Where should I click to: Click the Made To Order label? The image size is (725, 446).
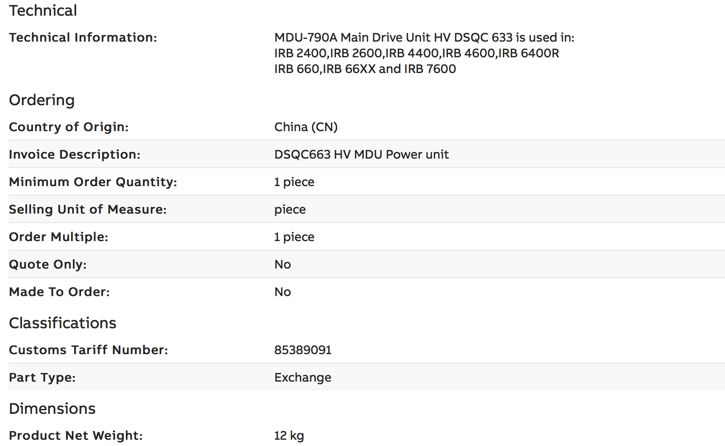[x=59, y=292]
